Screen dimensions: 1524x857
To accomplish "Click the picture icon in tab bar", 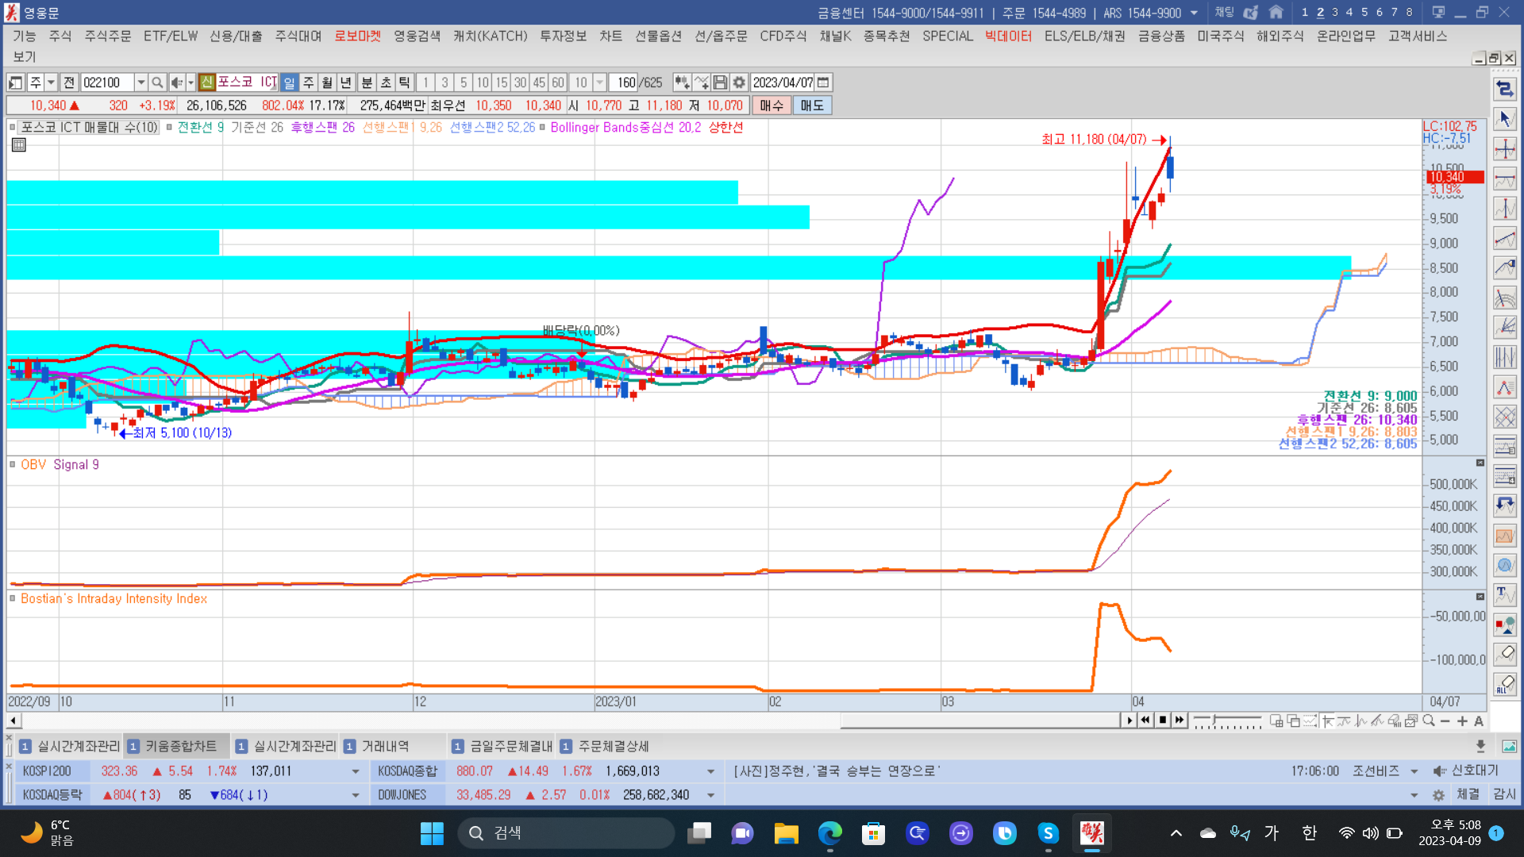I will pos(1509,746).
